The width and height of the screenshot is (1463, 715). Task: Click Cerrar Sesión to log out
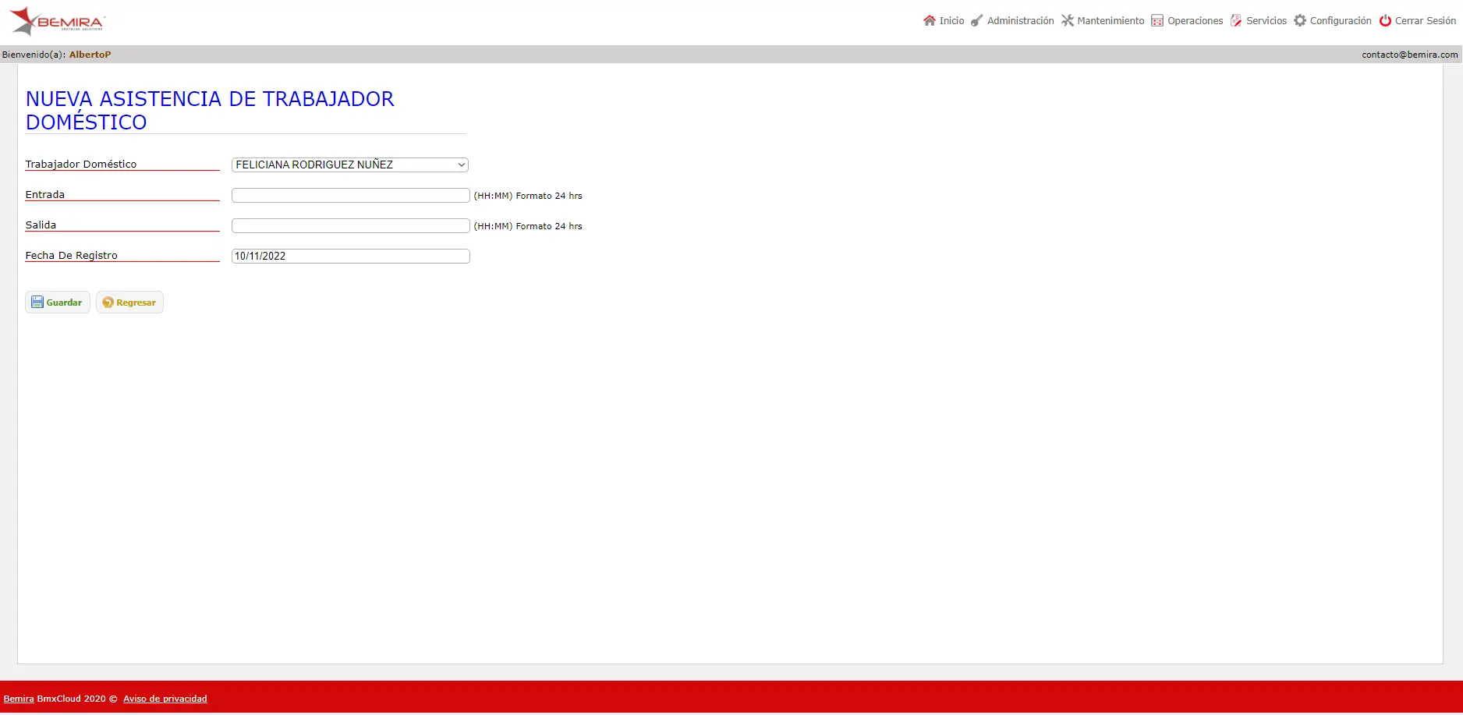point(1426,21)
